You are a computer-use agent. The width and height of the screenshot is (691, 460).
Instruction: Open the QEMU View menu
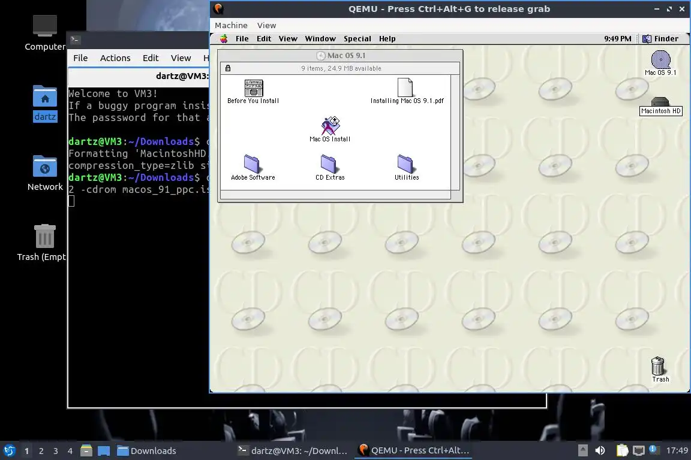[x=266, y=26]
